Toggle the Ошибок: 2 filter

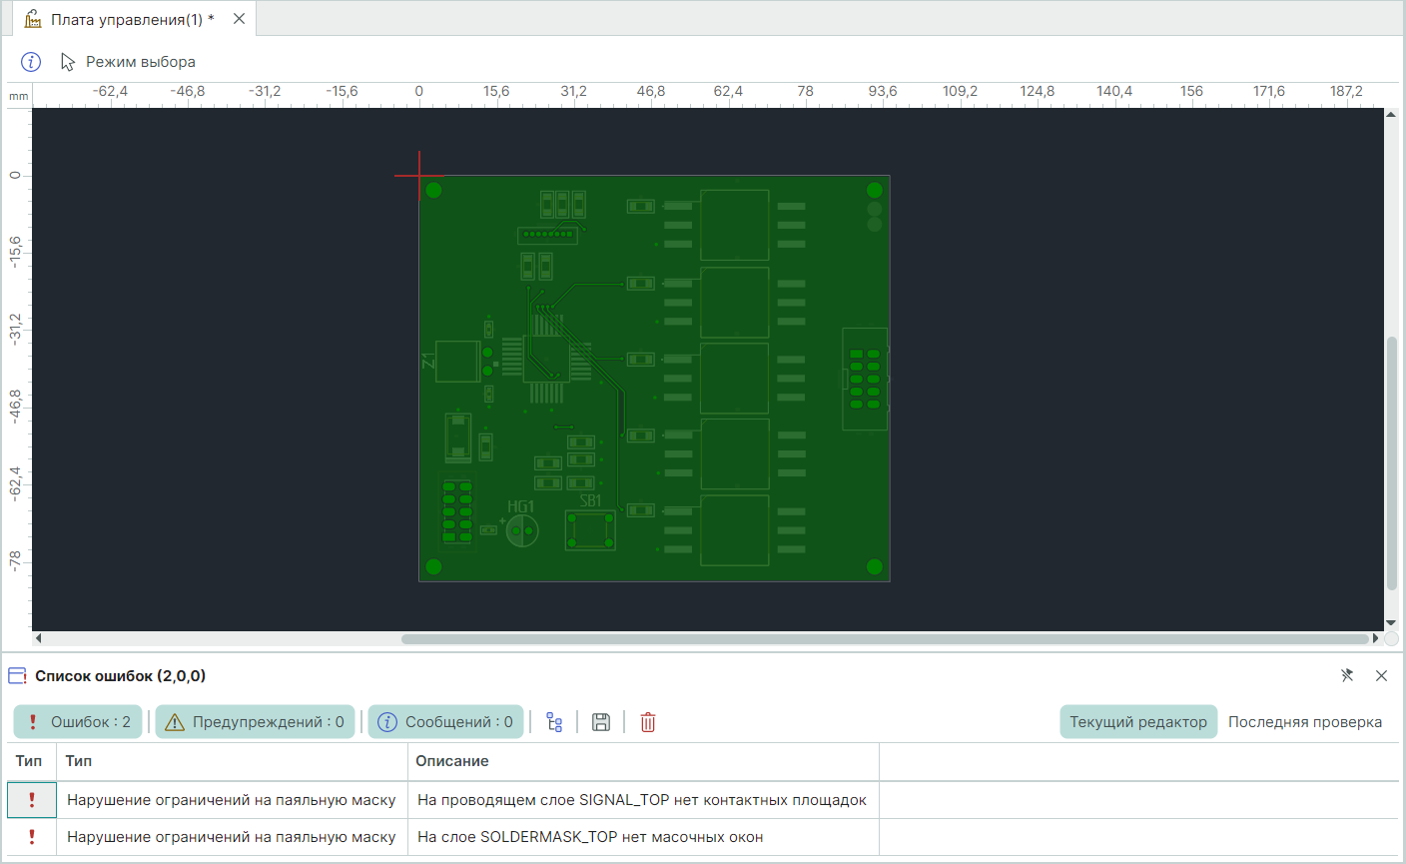point(78,722)
